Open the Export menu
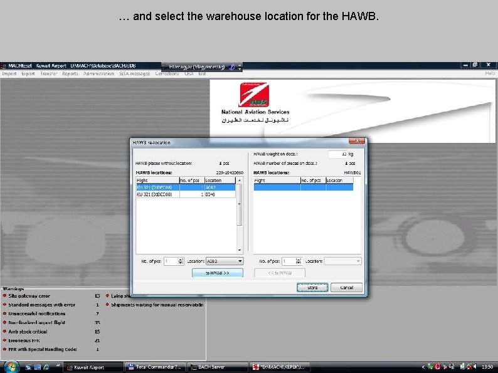498x373 pixels. [28, 73]
